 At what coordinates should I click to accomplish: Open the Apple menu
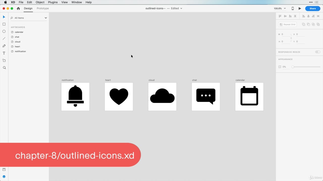(5, 2)
